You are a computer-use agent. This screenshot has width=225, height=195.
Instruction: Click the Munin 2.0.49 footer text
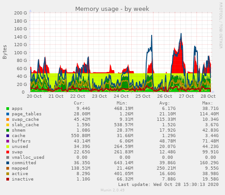click(x=113, y=190)
